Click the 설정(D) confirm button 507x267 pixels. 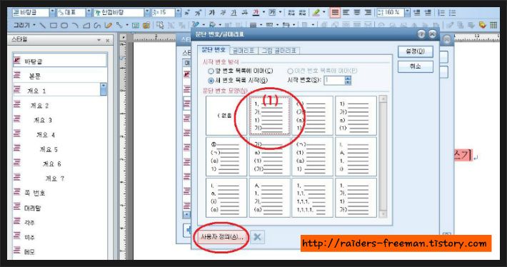(x=415, y=51)
